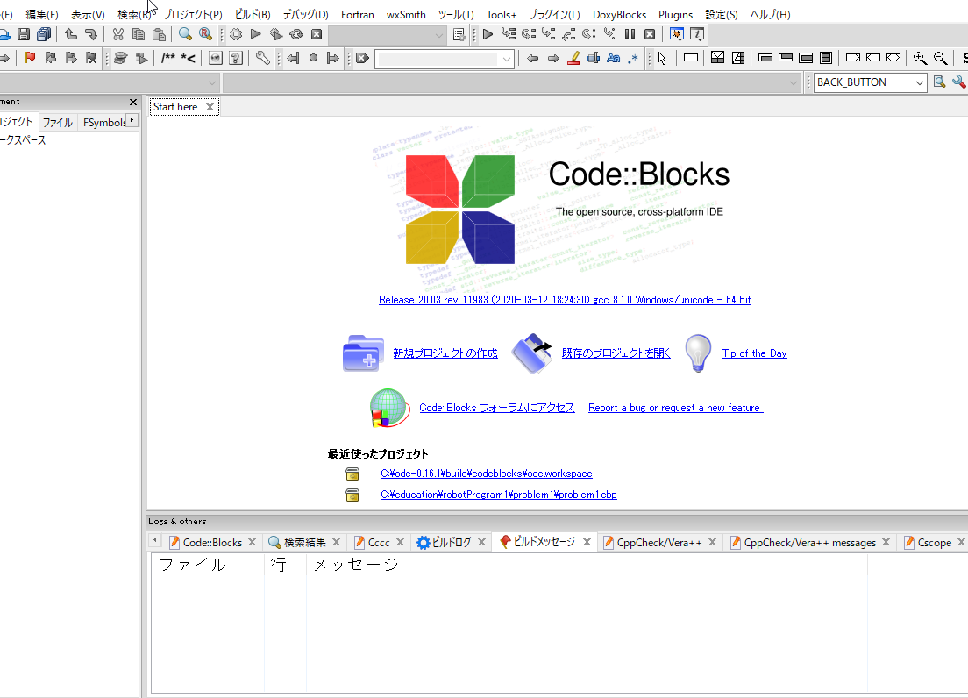968x698 pixels.
Task: Switch to the Cscope log tab
Action: click(x=934, y=543)
